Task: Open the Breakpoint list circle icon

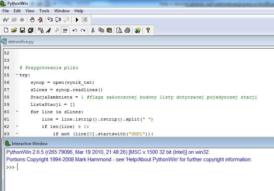Action: click(x=22, y=20)
